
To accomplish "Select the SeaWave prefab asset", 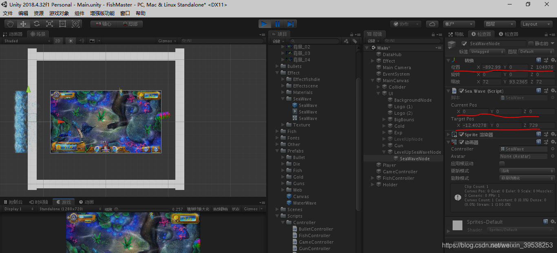I will coord(305,105).
